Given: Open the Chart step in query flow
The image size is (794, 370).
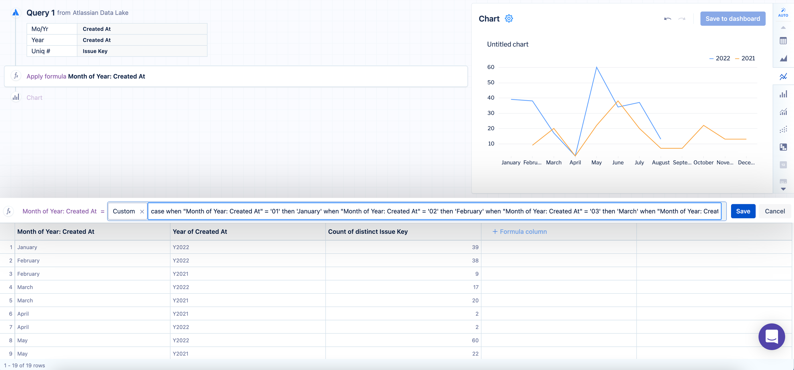Looking at the screenshot, I should tap(34, 98).
